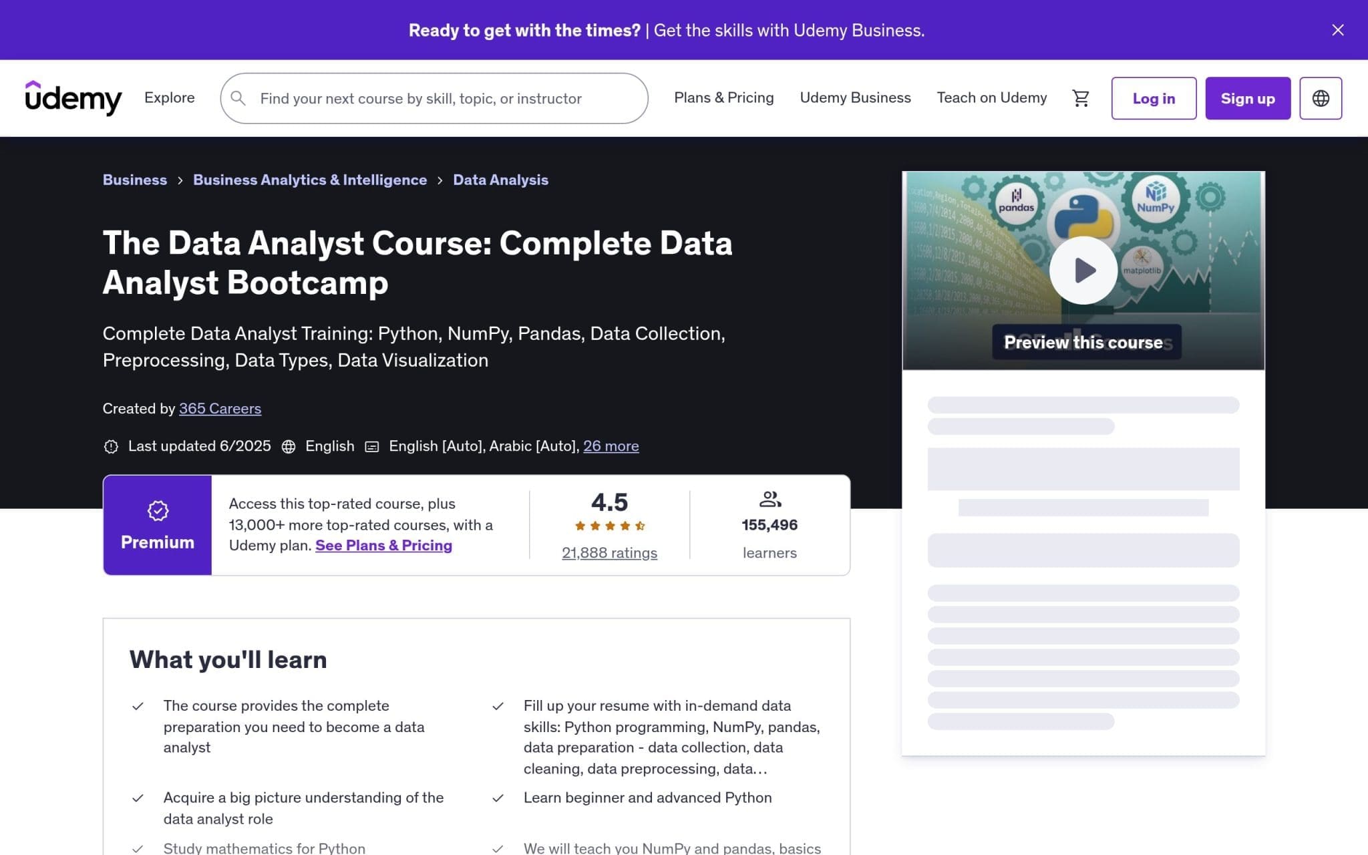Click the banner text Ready to get with the times

point(524,30)
